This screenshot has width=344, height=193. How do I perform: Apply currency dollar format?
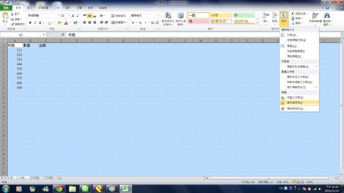(x=133, y=22)
